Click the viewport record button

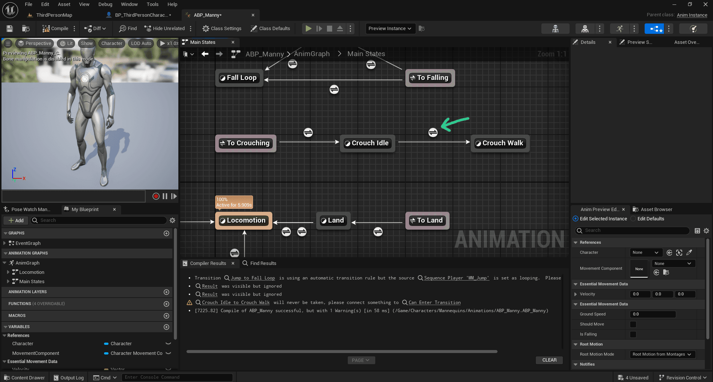[156, 196]
